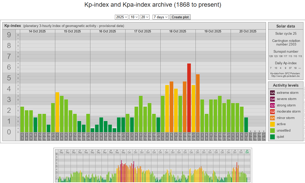The height and width of the screenshot is (183, 305).
Task: Click the '18 Oct' label in overview chart
Action: [235, 151]
